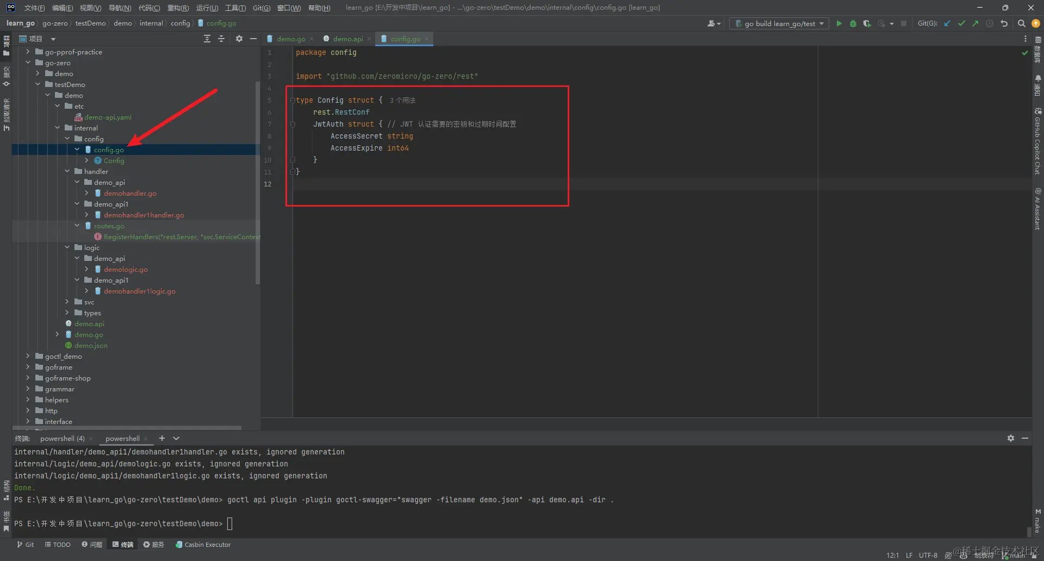Select demo-api.yaml in project tree

[x=108, y=117]
